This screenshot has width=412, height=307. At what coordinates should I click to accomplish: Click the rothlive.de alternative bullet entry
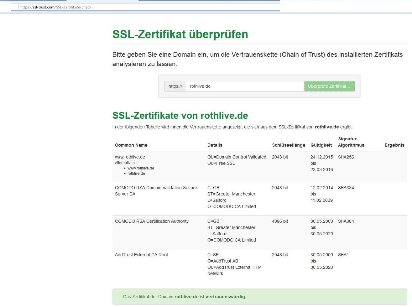[x=136, y=174]
